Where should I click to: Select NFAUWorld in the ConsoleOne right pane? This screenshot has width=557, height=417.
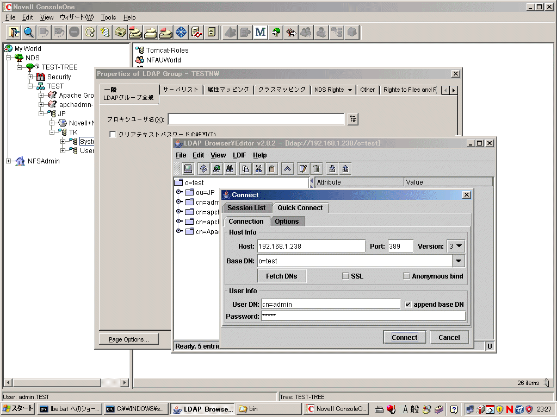163,60
